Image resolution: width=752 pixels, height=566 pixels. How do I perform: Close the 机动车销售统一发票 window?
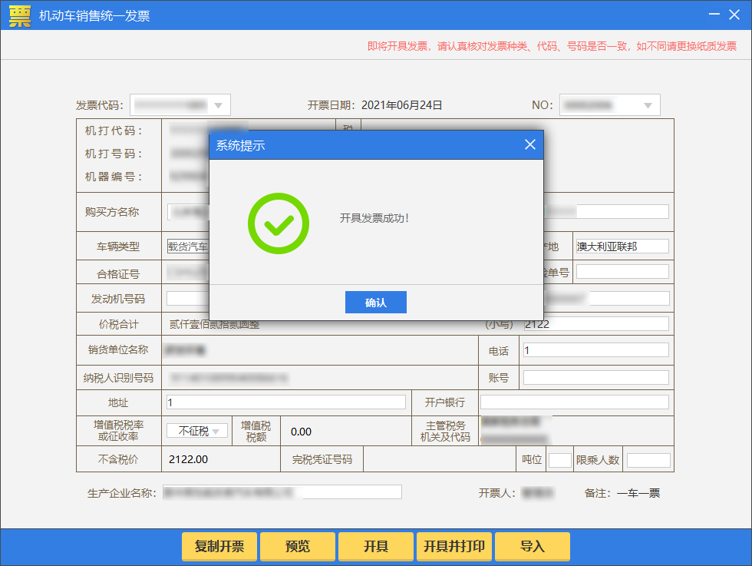tap(736, 15)
